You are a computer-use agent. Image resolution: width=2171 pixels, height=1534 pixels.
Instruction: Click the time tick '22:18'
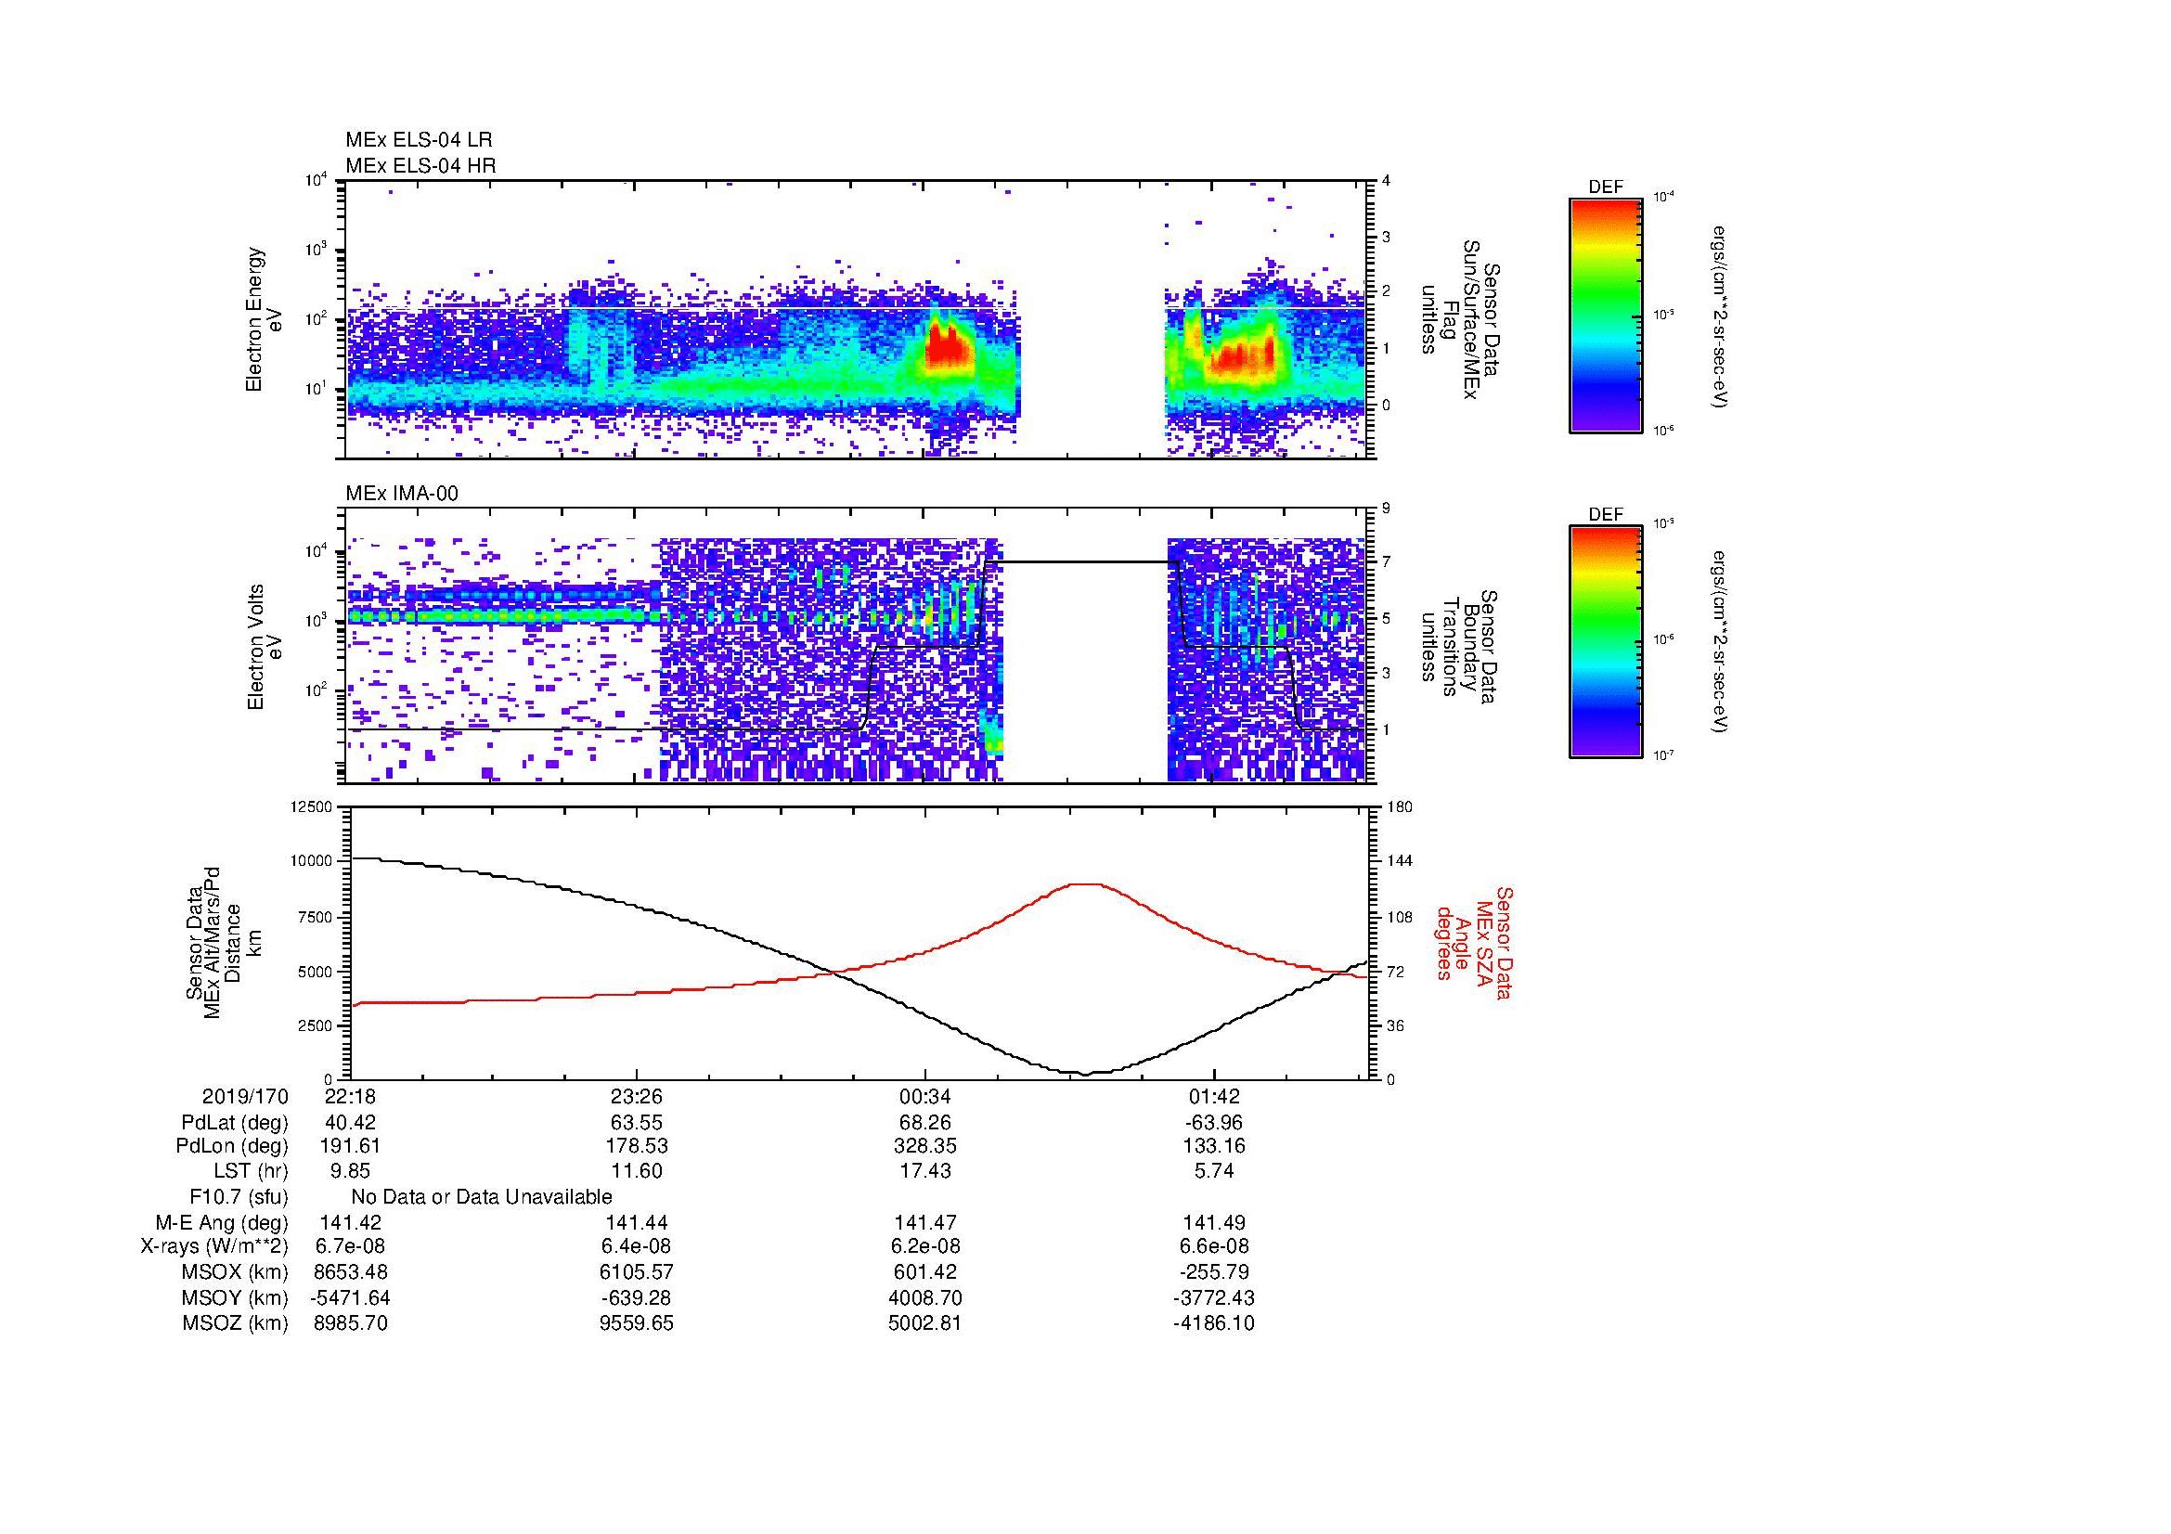[350, 1097]
